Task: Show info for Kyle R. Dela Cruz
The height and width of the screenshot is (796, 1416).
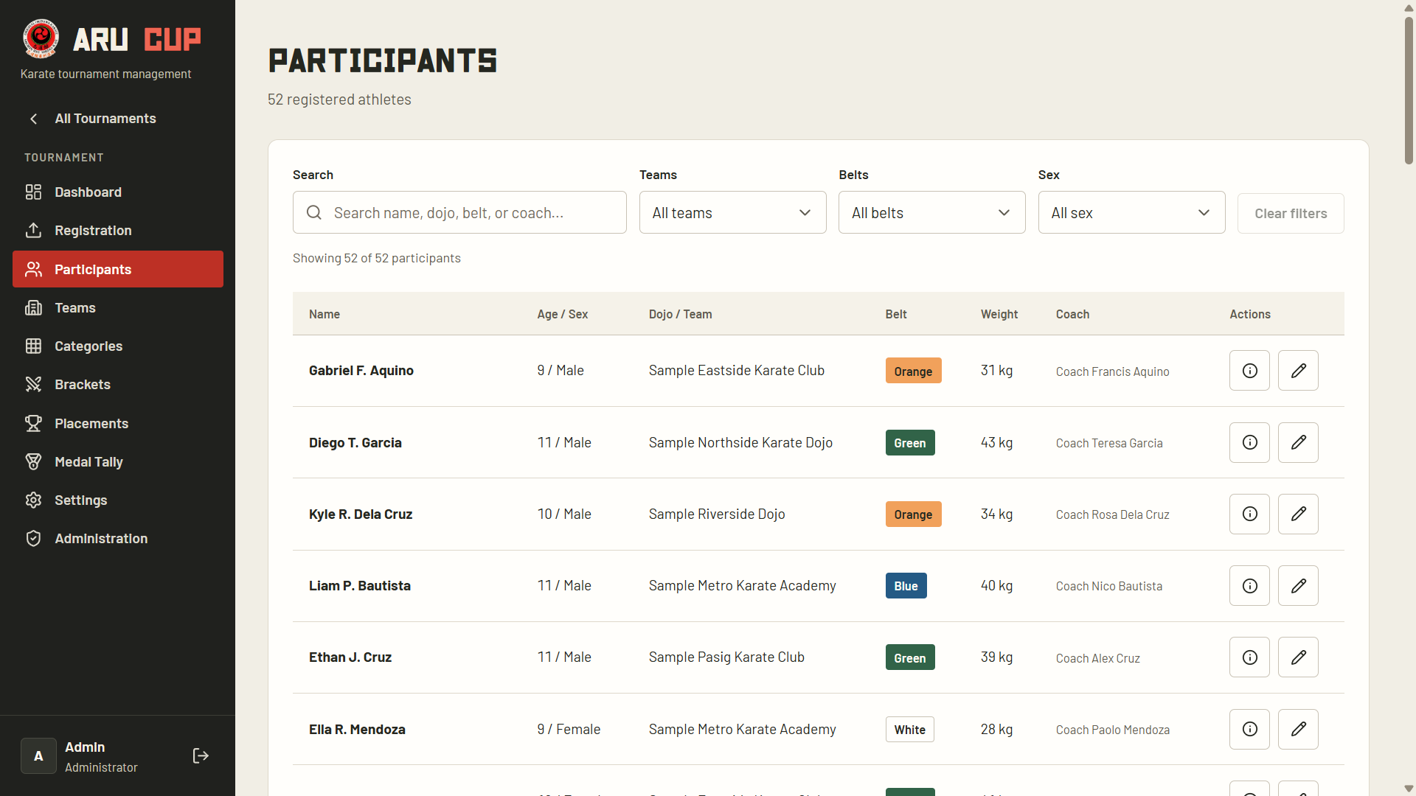Action: (1249, 514)
